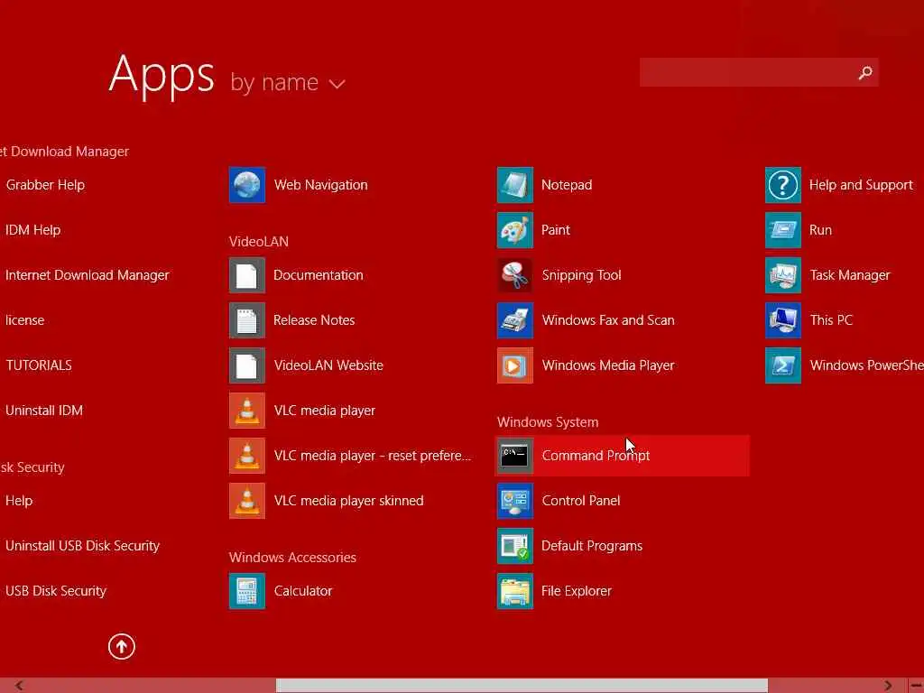The width and height of the screenshot is (924, 693).
Task: Launch the Windows Media Player icon
Action: pos(515,365)
